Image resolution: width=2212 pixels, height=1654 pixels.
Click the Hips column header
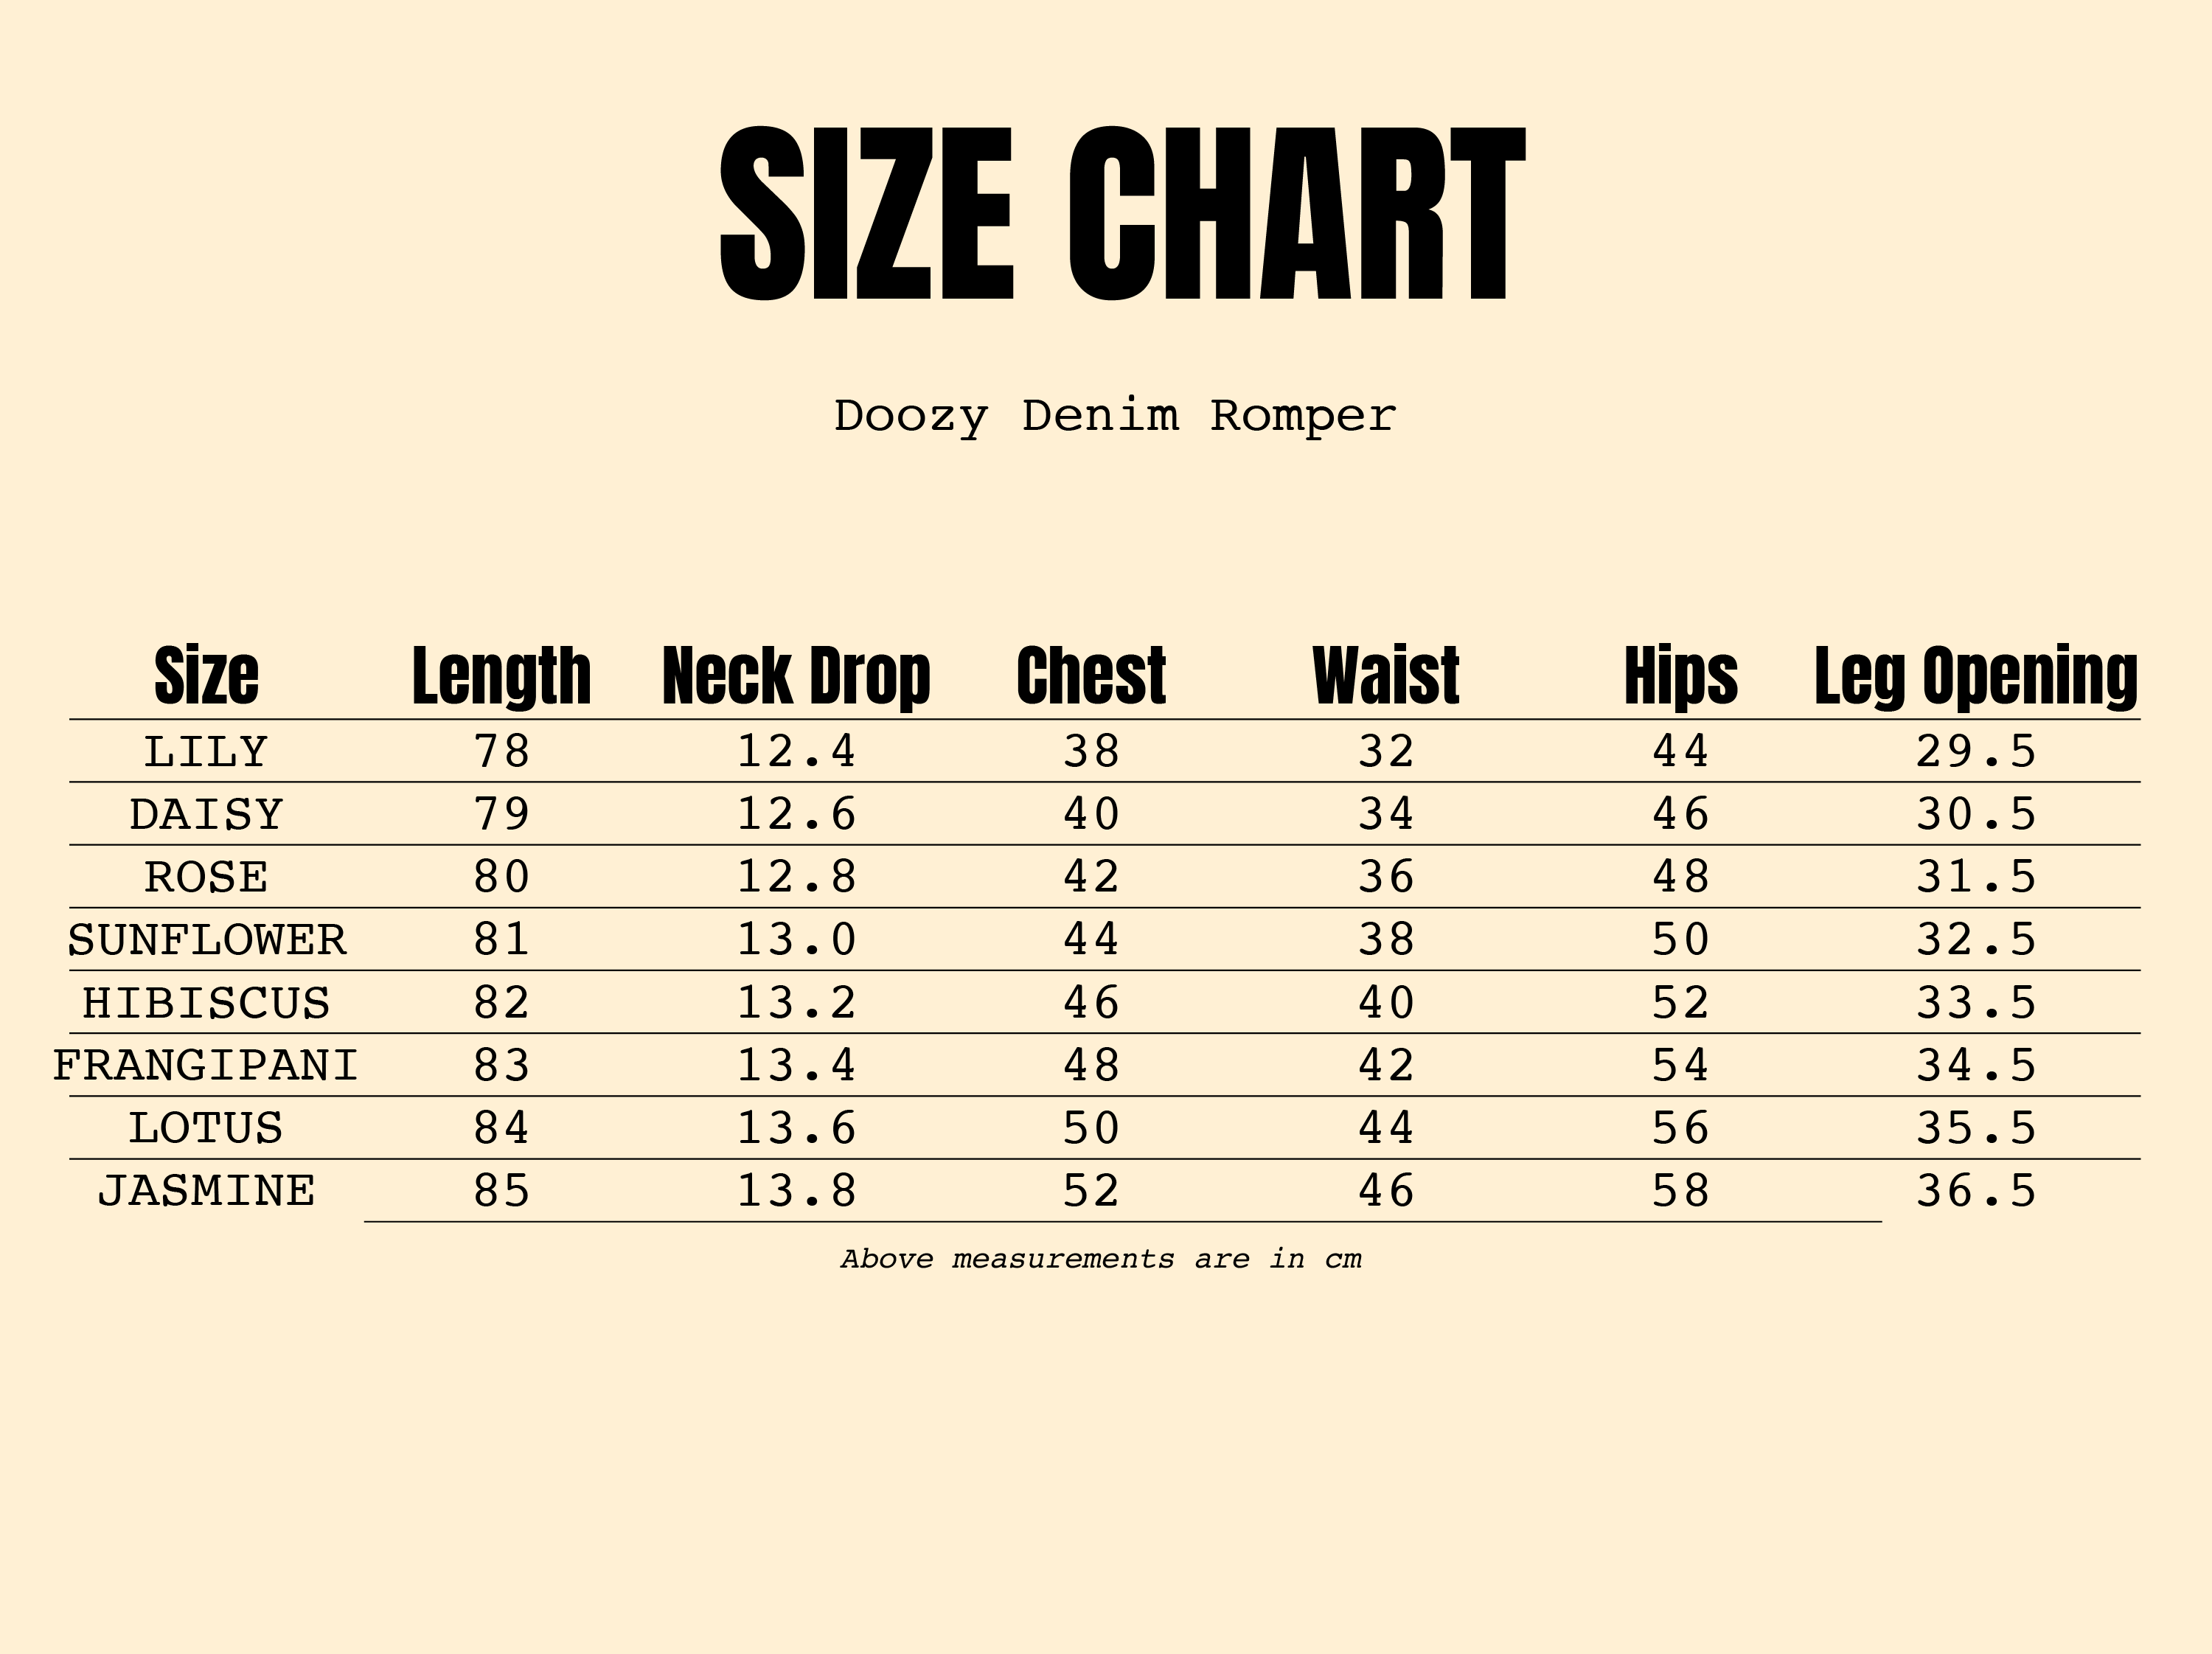pos(1681,676)
